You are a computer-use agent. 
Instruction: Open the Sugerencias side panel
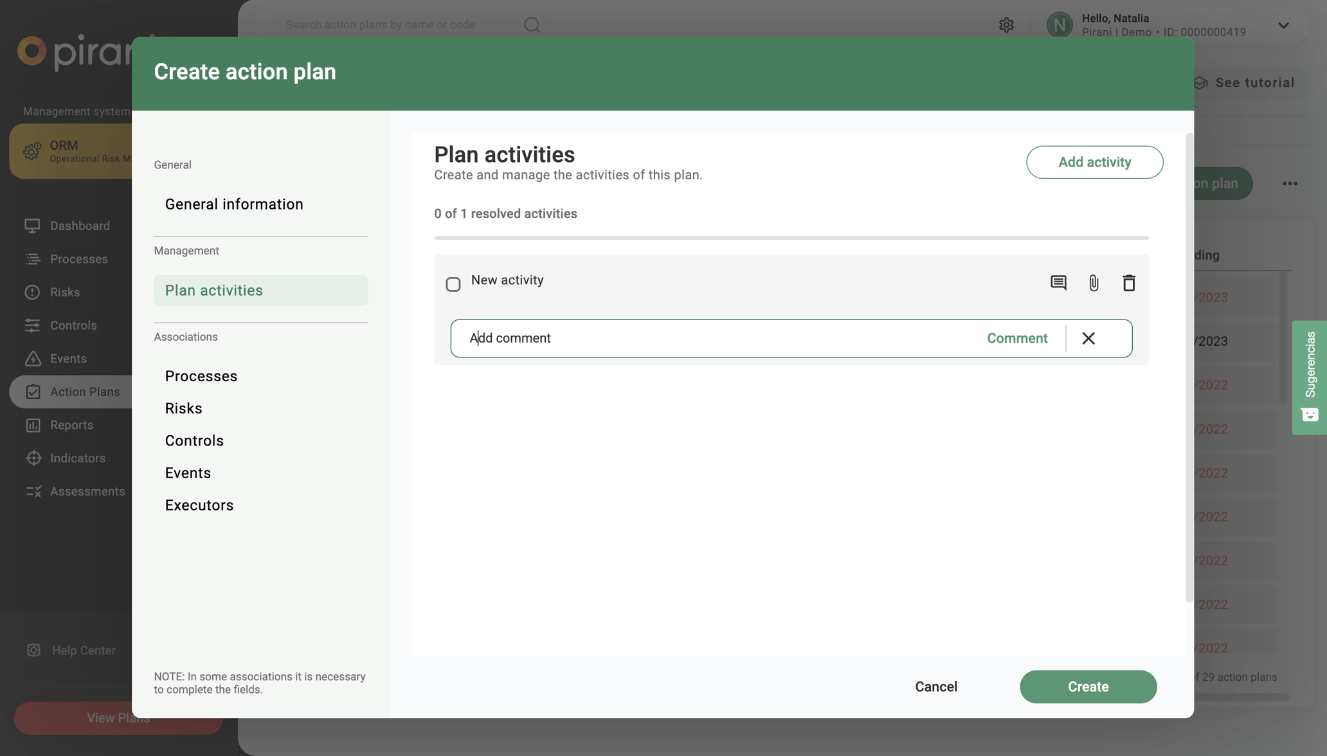(x=1310, y=376)
